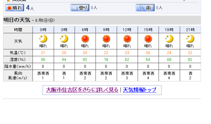
Task: Click the sun icon for 9時
Action: point(106,39)
